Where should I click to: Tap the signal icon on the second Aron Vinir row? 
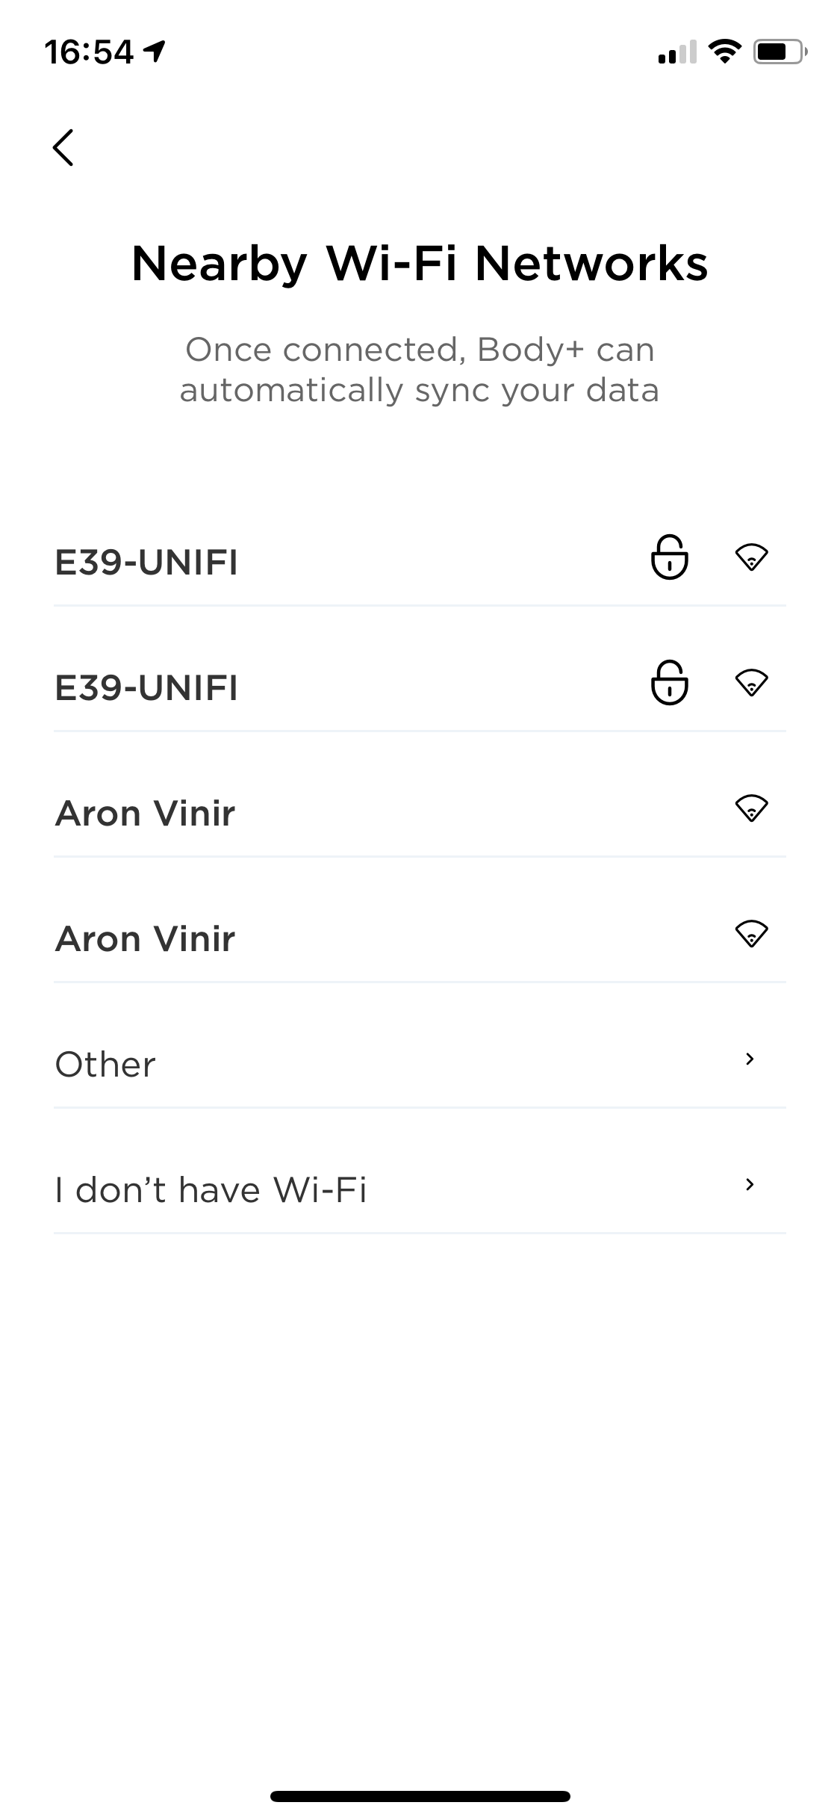point(751,934)
